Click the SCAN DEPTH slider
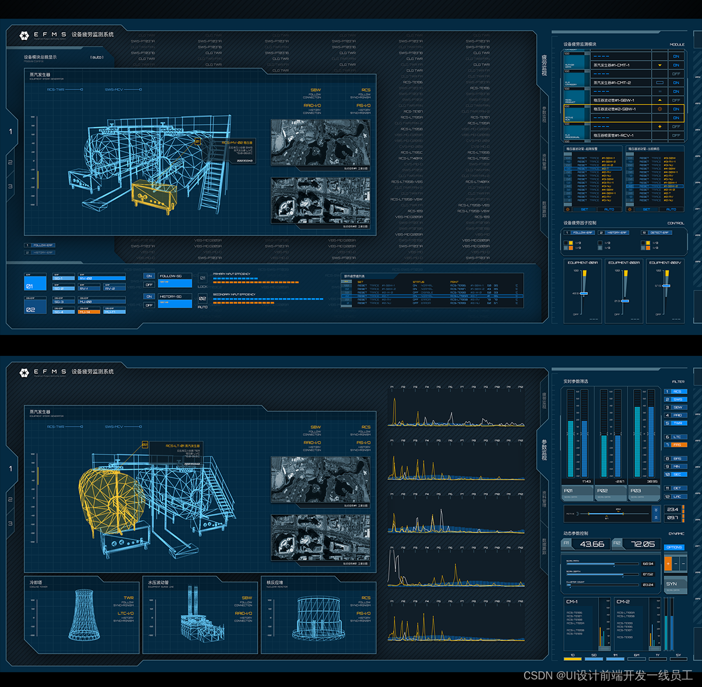Viewport: 702px width, 687px height. point(603,574)
